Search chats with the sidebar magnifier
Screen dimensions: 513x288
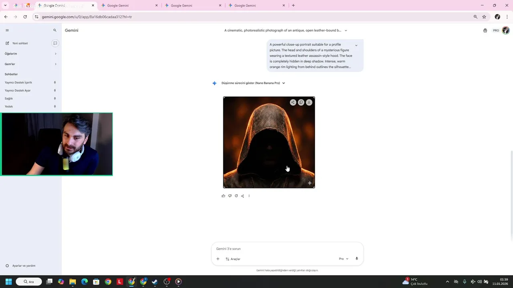[55, 30]
